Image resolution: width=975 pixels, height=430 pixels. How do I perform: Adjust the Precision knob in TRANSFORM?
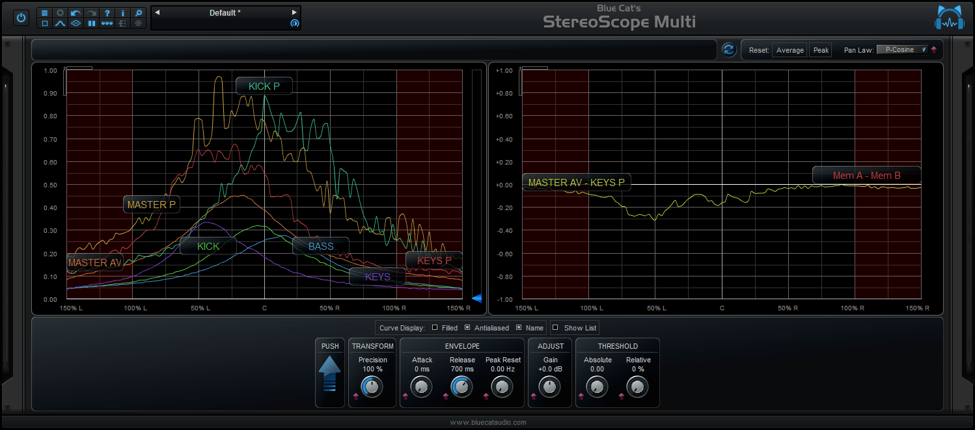pos(372,386)
